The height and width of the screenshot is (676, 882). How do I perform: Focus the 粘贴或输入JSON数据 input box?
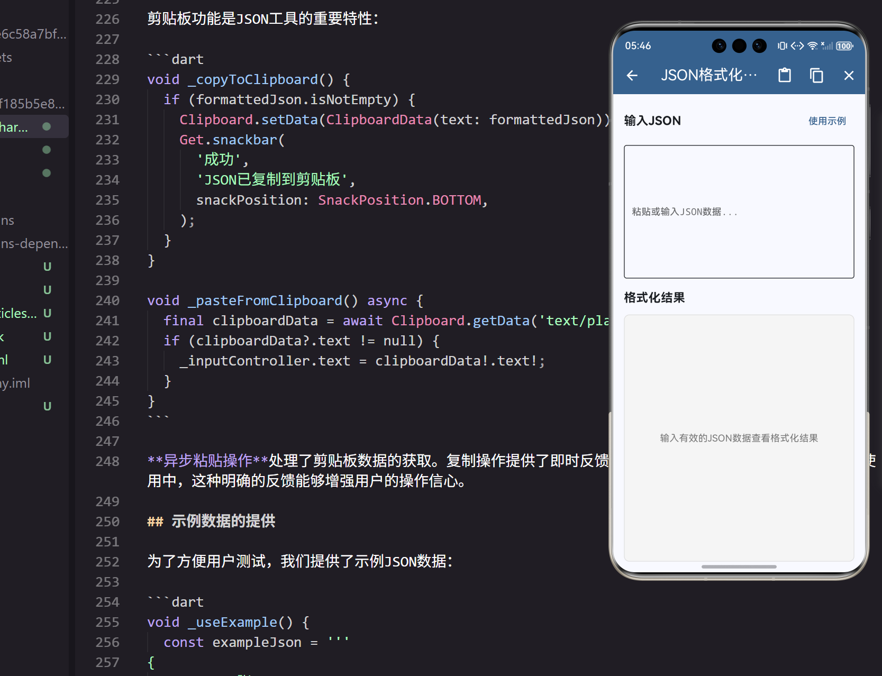739,212
